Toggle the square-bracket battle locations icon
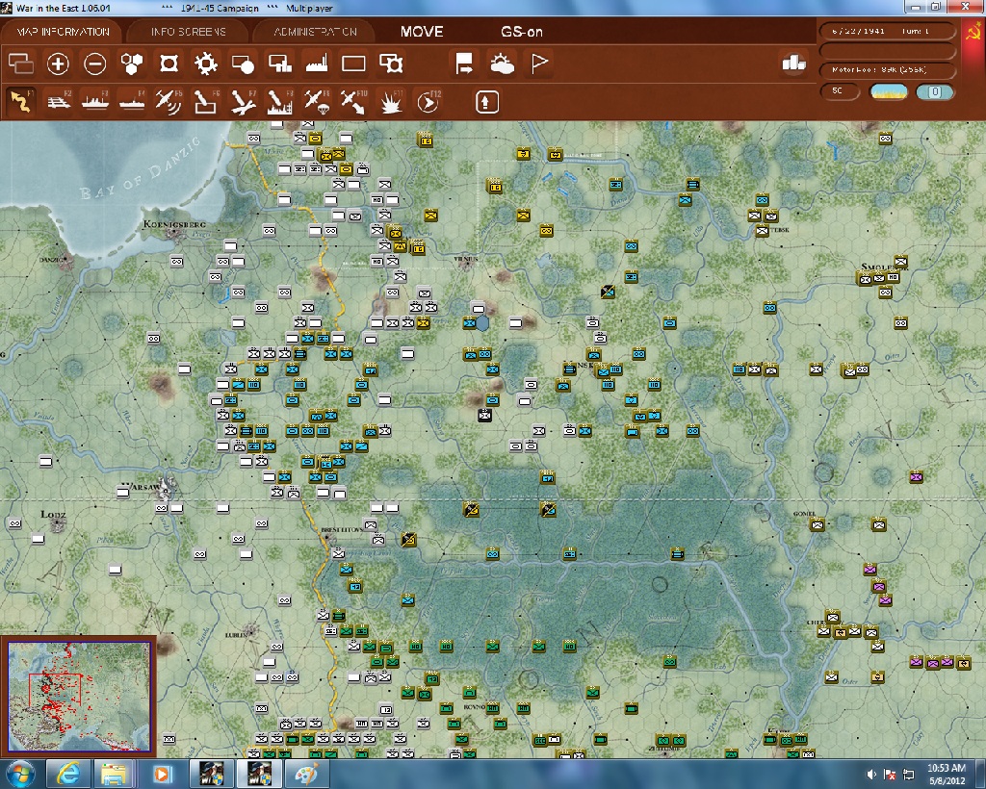 coord(169,64)
